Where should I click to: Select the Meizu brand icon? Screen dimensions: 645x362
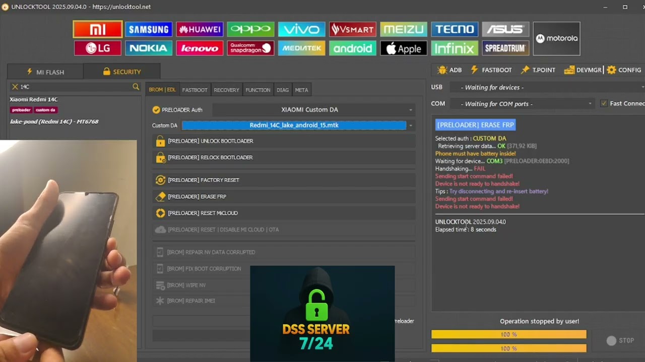point(404,29)
